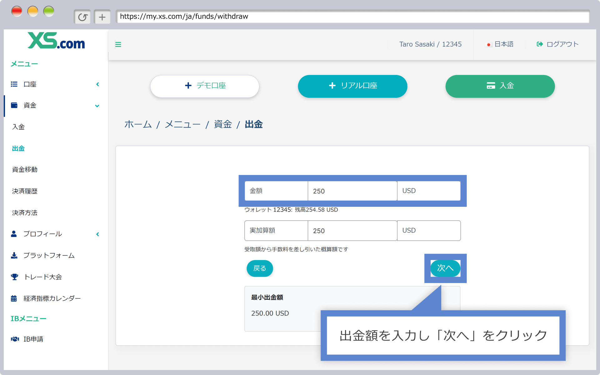Open 決済履歴 in the sidebar

pos(25,191)
